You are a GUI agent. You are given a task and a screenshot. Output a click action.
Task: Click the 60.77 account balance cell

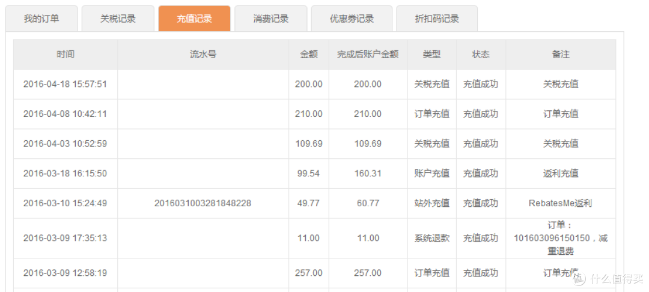[x=368, y=203]
